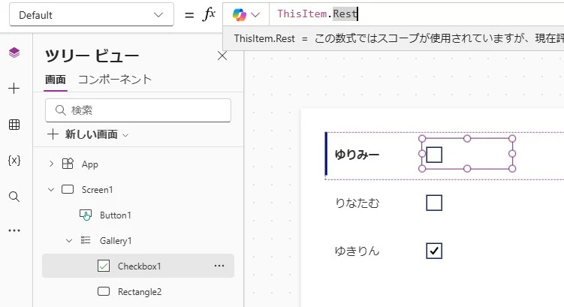Image resolution: width=564 pixels, height=307 pixels.
Task: Click the Rectangle2 control icon
Action: coord(104,291)
